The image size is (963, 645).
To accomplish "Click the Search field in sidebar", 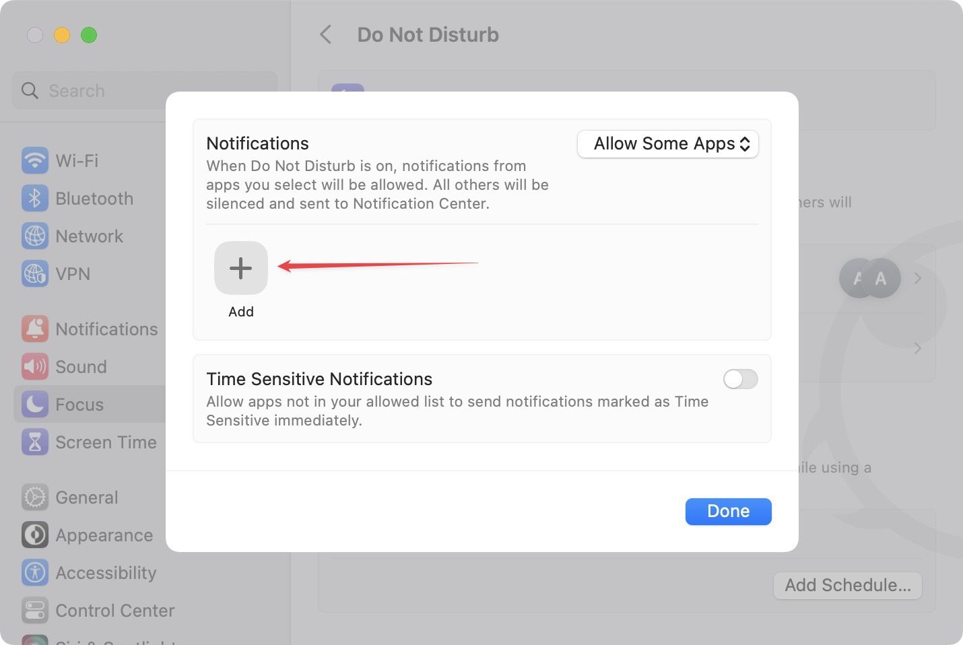I will click(x=144, y=90).
